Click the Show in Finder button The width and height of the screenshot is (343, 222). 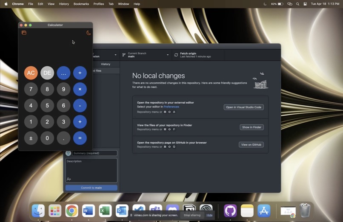pos(252,127)
